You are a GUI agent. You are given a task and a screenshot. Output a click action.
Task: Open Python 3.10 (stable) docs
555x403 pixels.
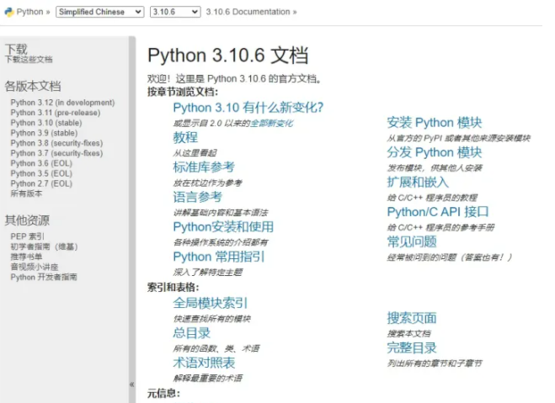click(x=46, y=123)
